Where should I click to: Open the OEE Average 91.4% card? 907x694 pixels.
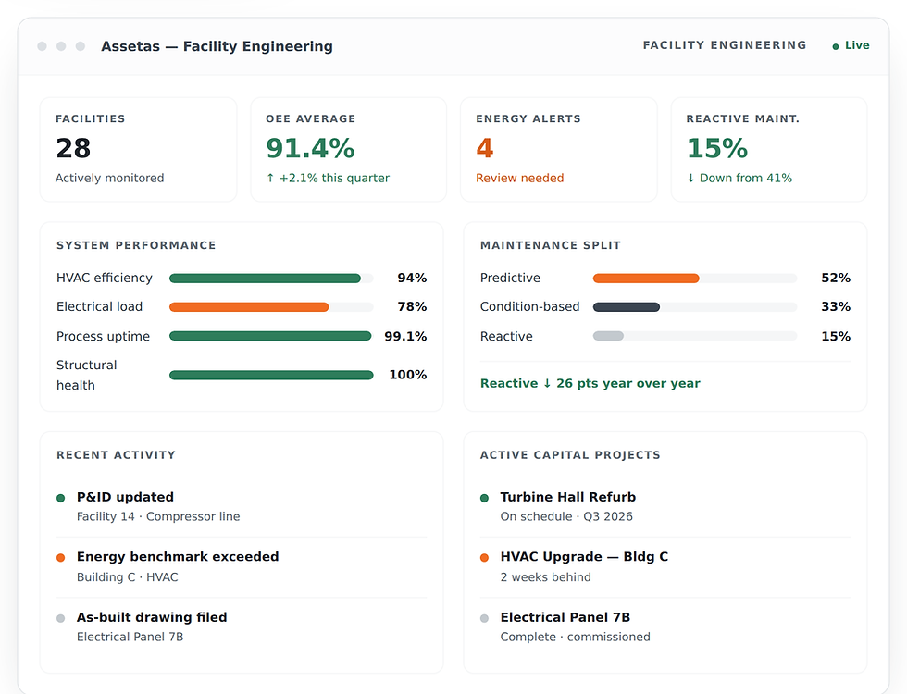pyautogui.click(x=348, y=149)
